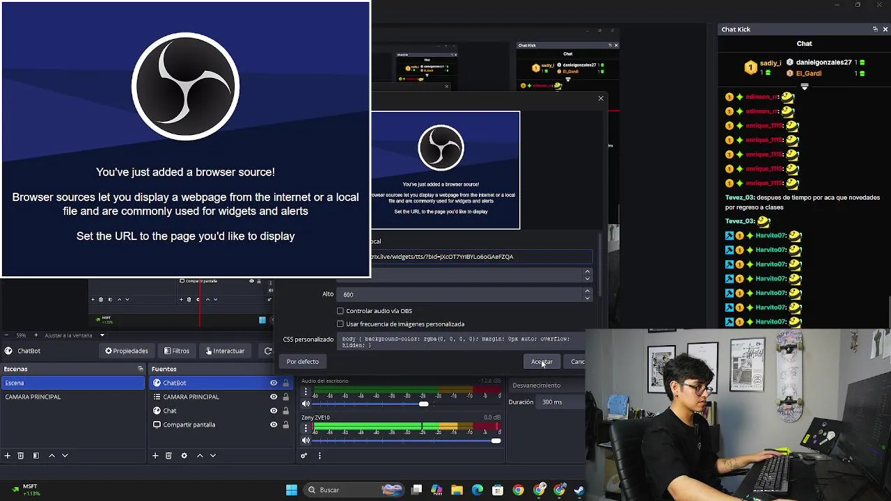Screen dimensions: 891x501
Task: Pop out the Chat Kick dock window icon
Action: click(x=875, y=29)
